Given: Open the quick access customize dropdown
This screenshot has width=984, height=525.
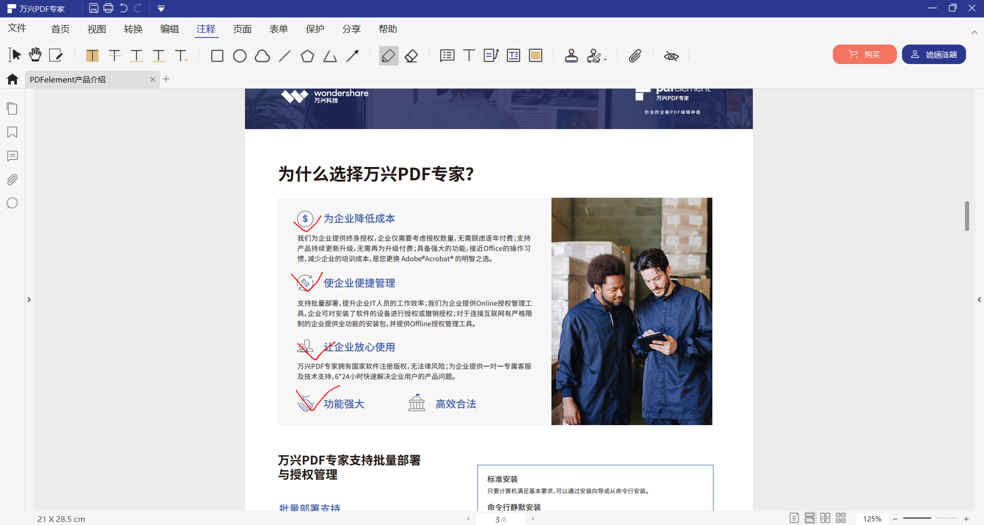Looking at the screenshot, I should (x=161, y=8).
